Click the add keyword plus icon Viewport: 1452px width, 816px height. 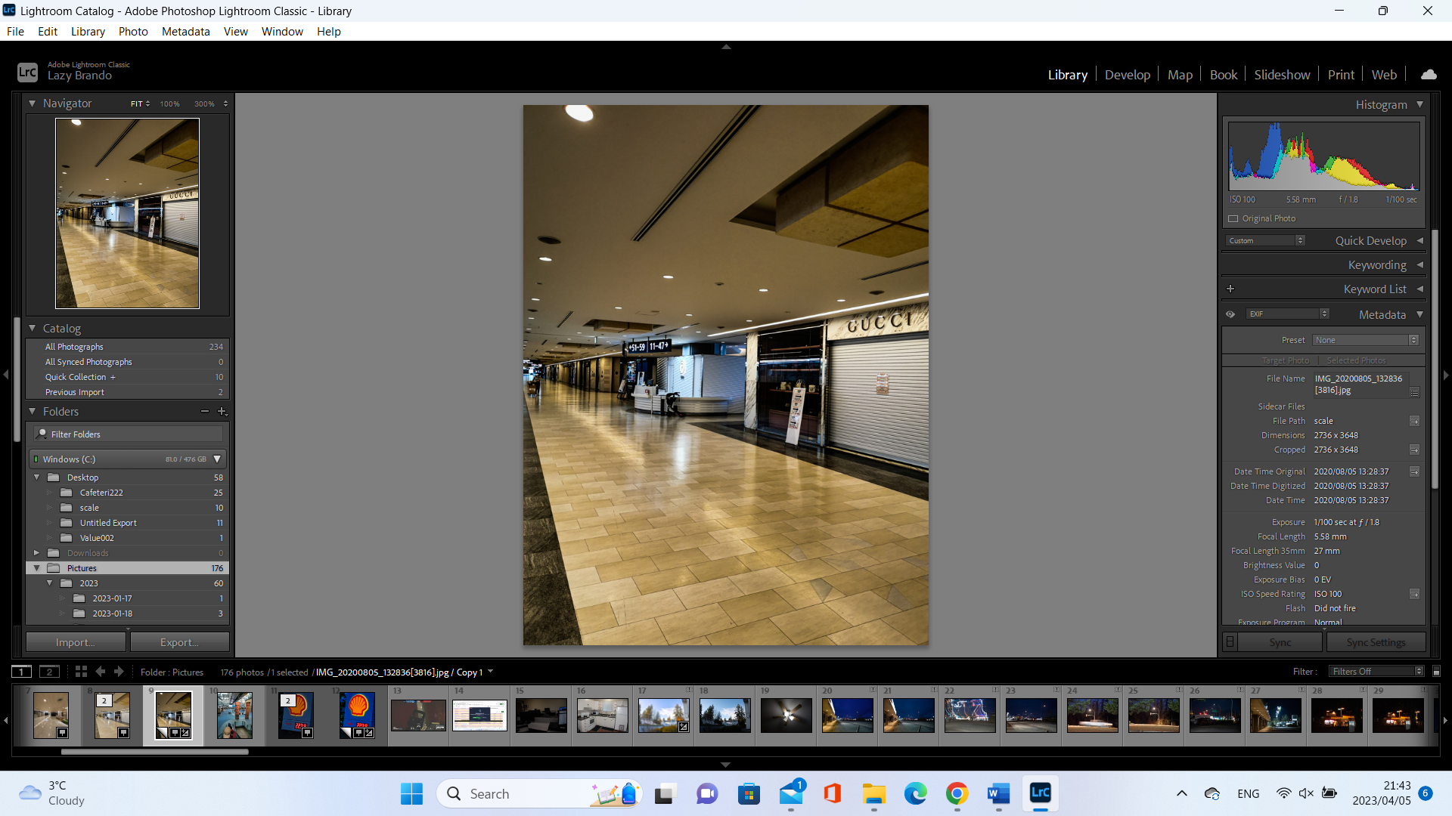tap(1230, 289)
